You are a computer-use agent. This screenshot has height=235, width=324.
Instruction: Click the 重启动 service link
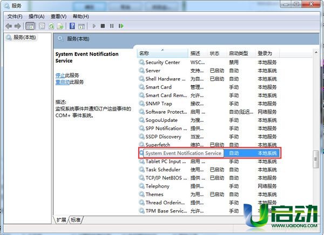(62, 82)
